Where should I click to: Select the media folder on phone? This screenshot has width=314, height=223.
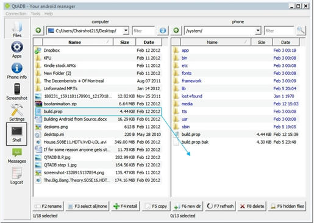(x=236, y=104)
